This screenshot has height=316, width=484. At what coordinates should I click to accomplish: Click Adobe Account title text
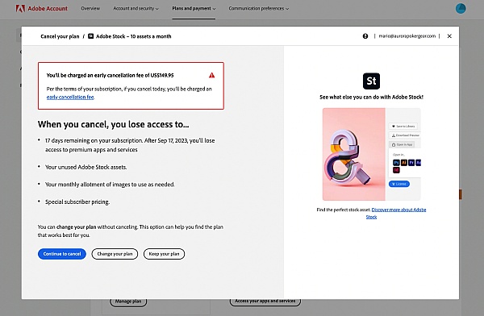click(x=48, y=8)
